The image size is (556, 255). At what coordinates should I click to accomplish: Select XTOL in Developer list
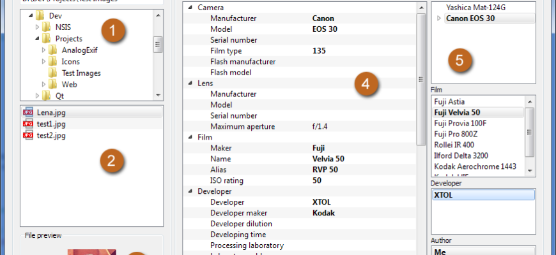(483, 195)
